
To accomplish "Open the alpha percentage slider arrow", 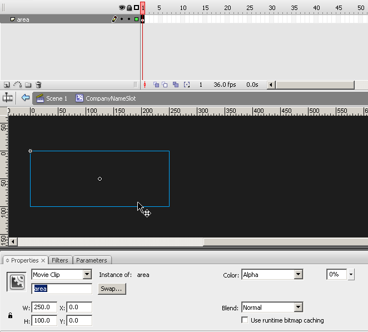I will [x=351, y=275].
